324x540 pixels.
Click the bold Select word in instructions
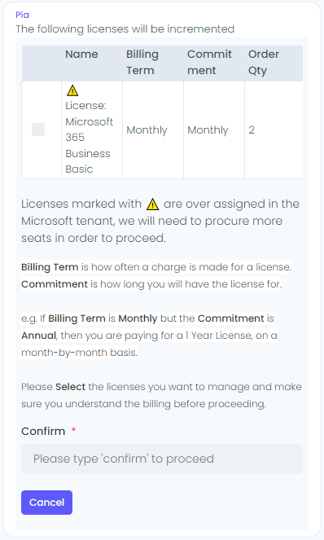70,387
